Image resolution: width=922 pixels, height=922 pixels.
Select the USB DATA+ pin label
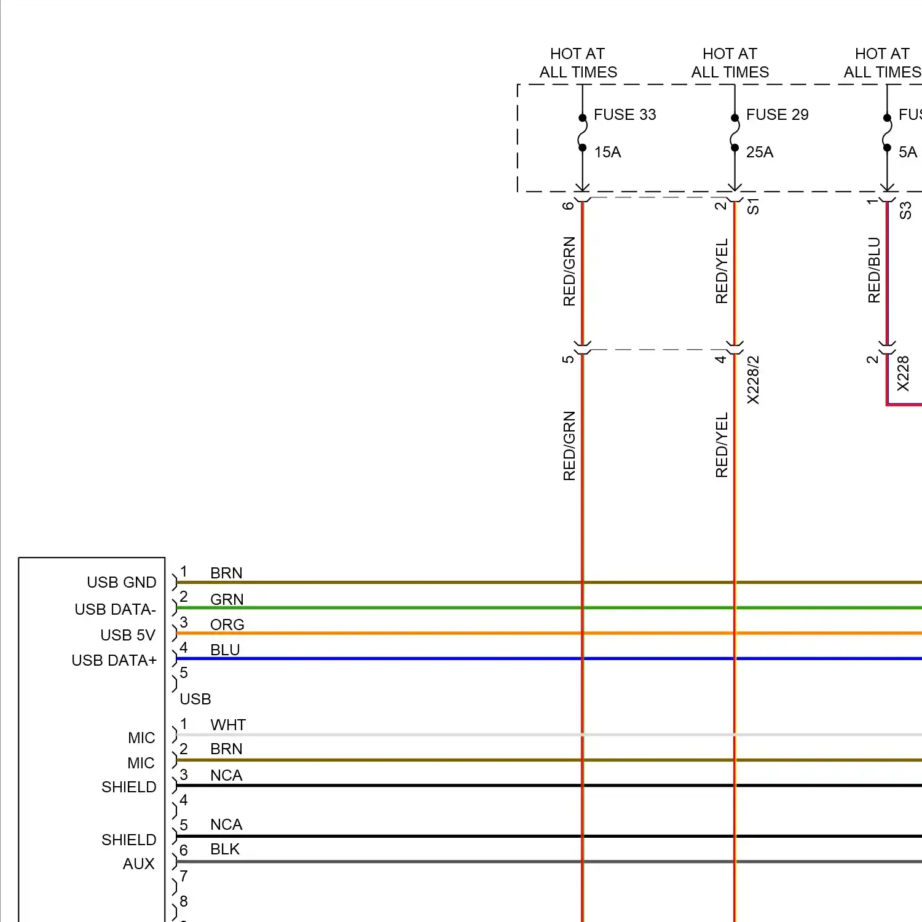(115, 661)
